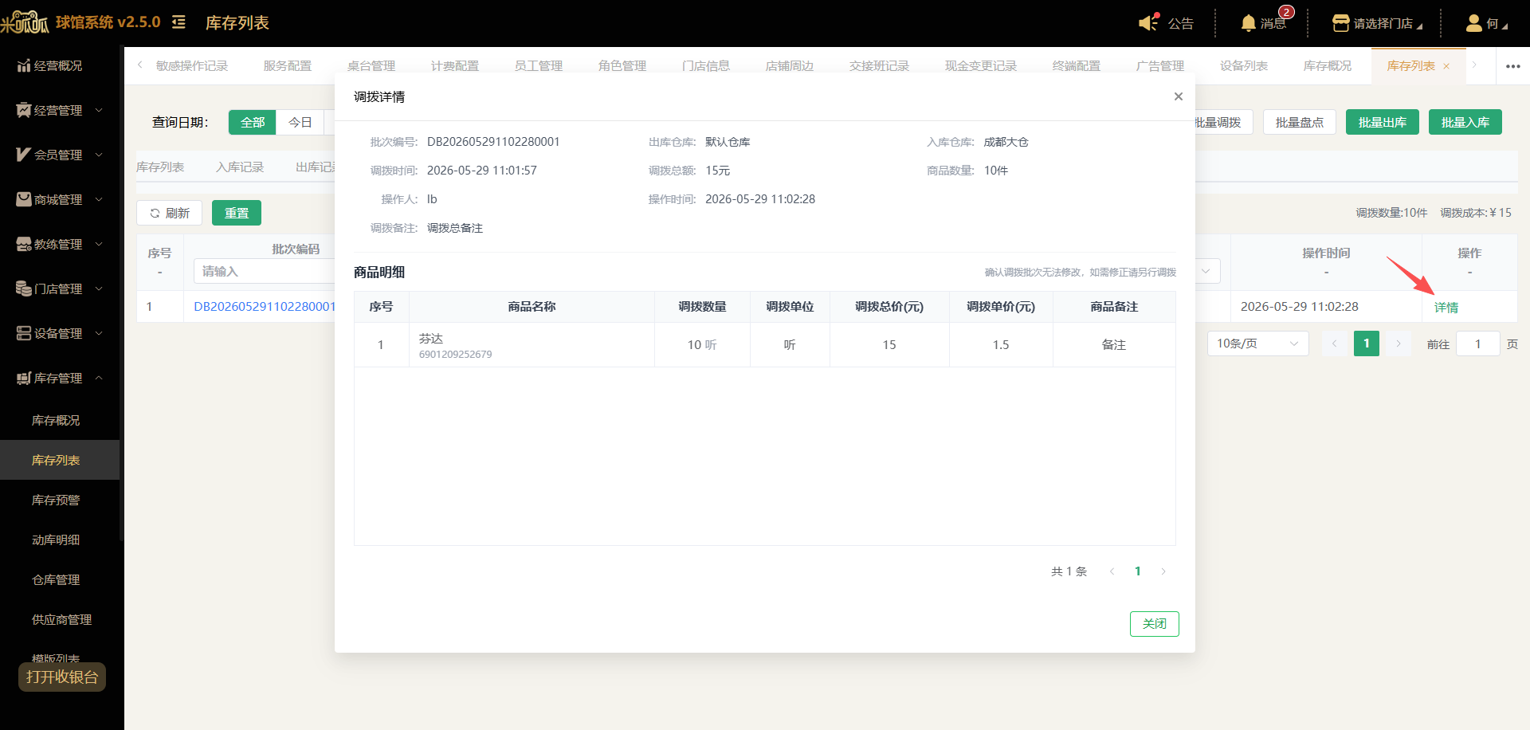This screenshot has height=730, width=1530.
Task: Collapse 库存管理 sidebar menu
Action: 60,378
